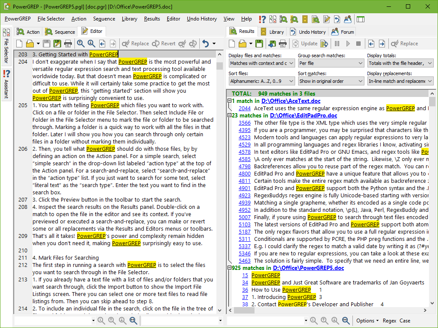Open the D:\Office\PowerGREP5.doc link

(308, 268)
